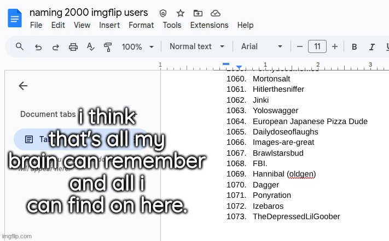This screenshot has height=241, width=389.
Task: Open the Arial font dropdown
Action: click(262, 46)
